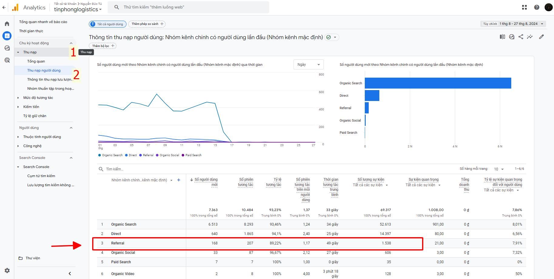Open the rows per page dropdown showing 10
This screenshot has width=554, height=279.
pyautogui.click(x=499, y=169)
